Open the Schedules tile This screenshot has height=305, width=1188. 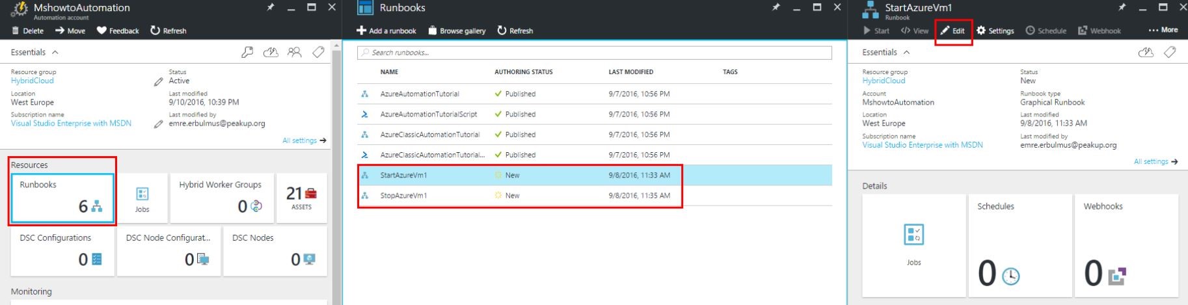click(1020, 245)
